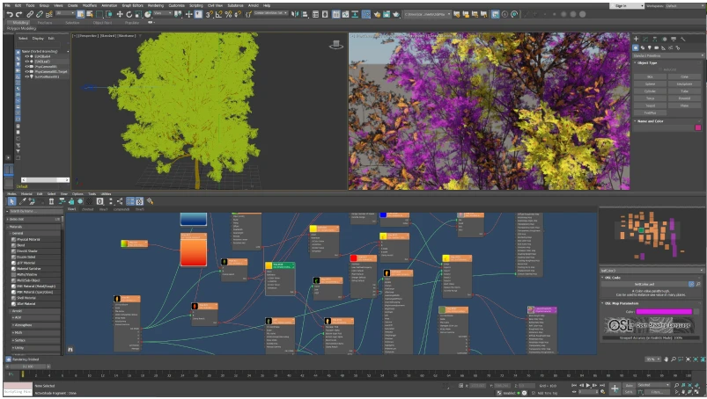Select the Rotate tool in main toolbar

[130, 14]
